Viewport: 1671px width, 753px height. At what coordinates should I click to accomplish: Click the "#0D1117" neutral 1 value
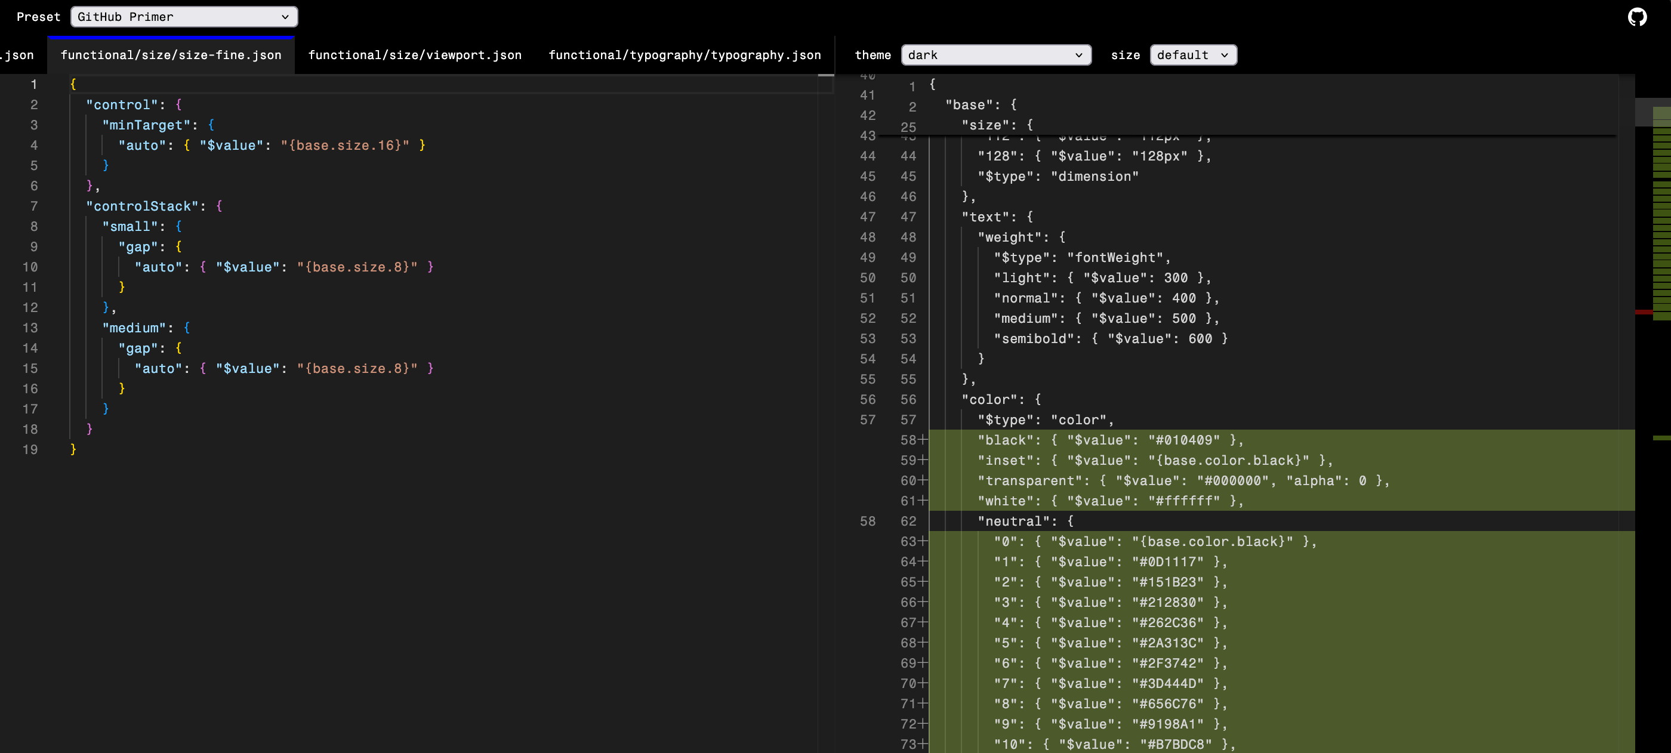[1168, 561]
